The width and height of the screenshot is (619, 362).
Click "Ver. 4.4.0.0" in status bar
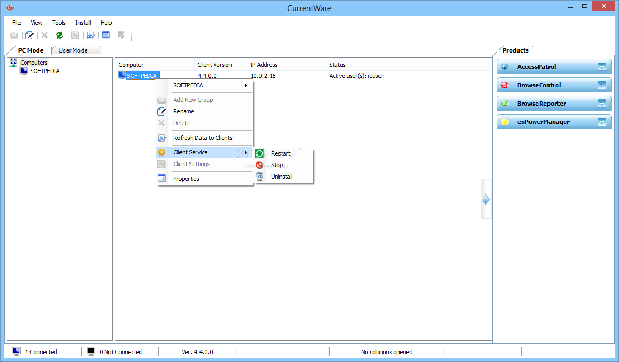(197, 352)
